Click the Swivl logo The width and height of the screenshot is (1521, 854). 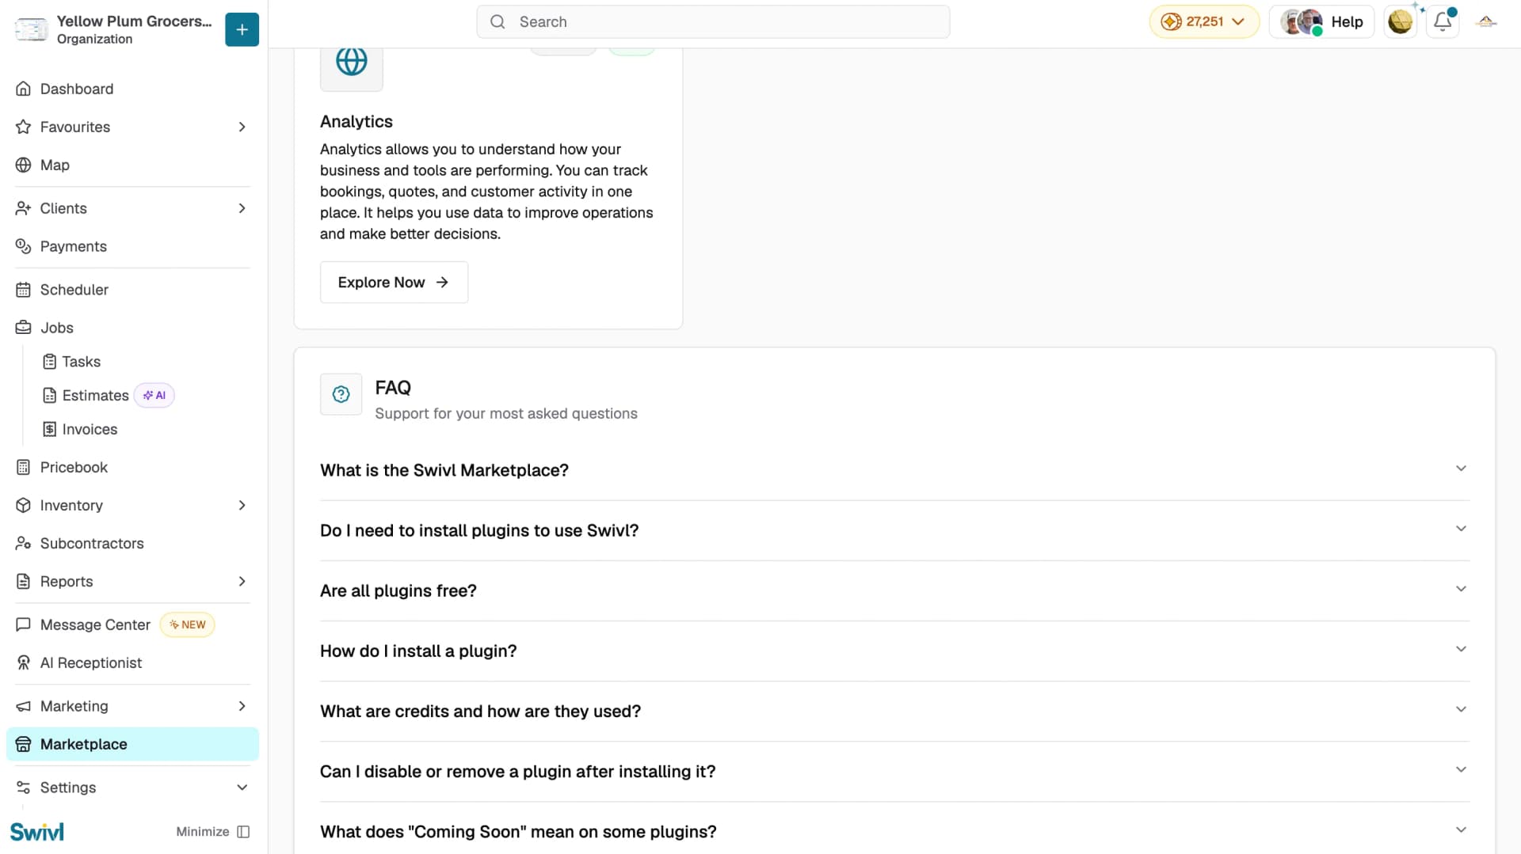click(x=37, y=832)
